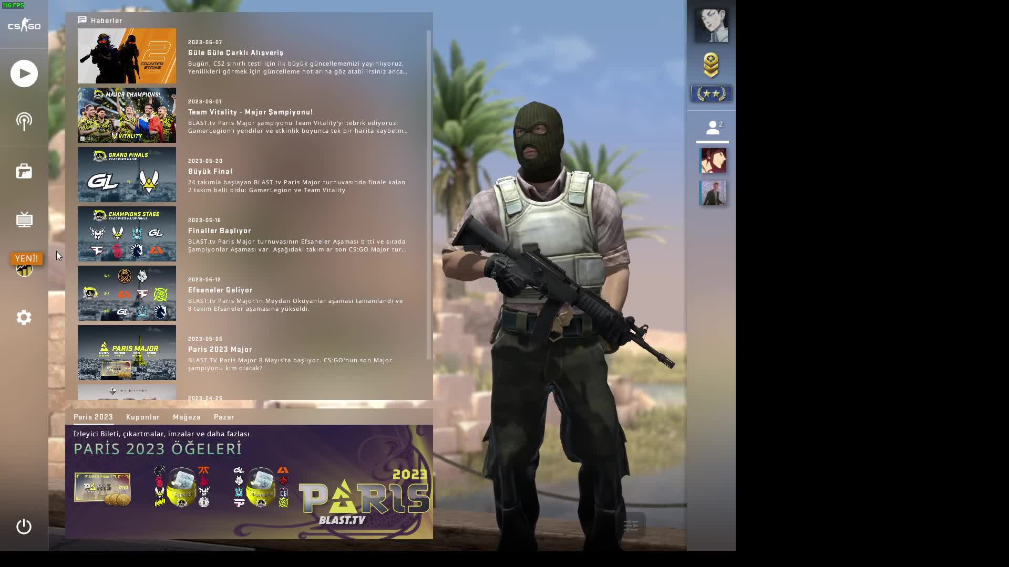The height and width of the screenshot is (567, 1009).
Task: Open 'Güle Güle Çarklı Alışveriş' news headline
Action: (x=235, y=52)
